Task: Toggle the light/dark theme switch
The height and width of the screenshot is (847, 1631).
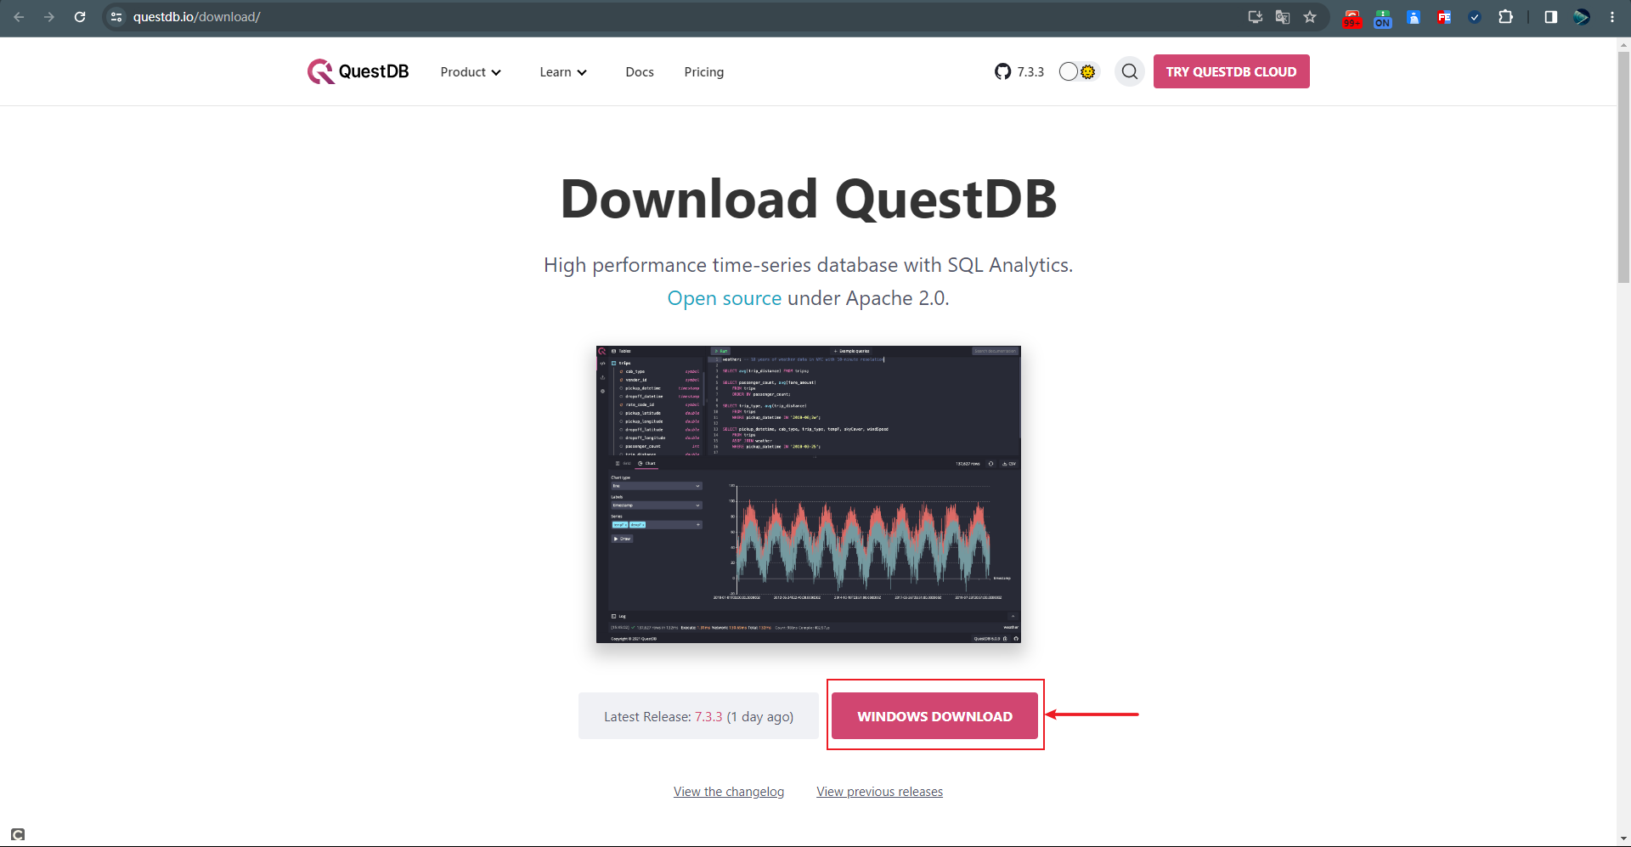Action: point(1078,72)
